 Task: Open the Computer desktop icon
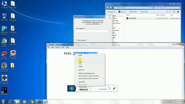(4, 5)
